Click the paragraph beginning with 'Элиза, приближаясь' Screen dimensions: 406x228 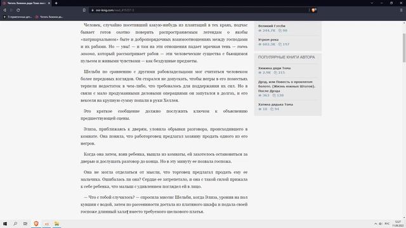[x=164, y=136]
